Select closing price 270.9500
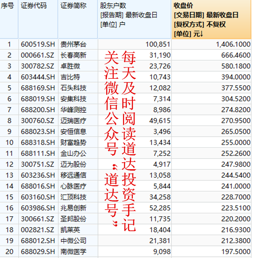Viewport: 256px width, 258px height. [236, 121]
